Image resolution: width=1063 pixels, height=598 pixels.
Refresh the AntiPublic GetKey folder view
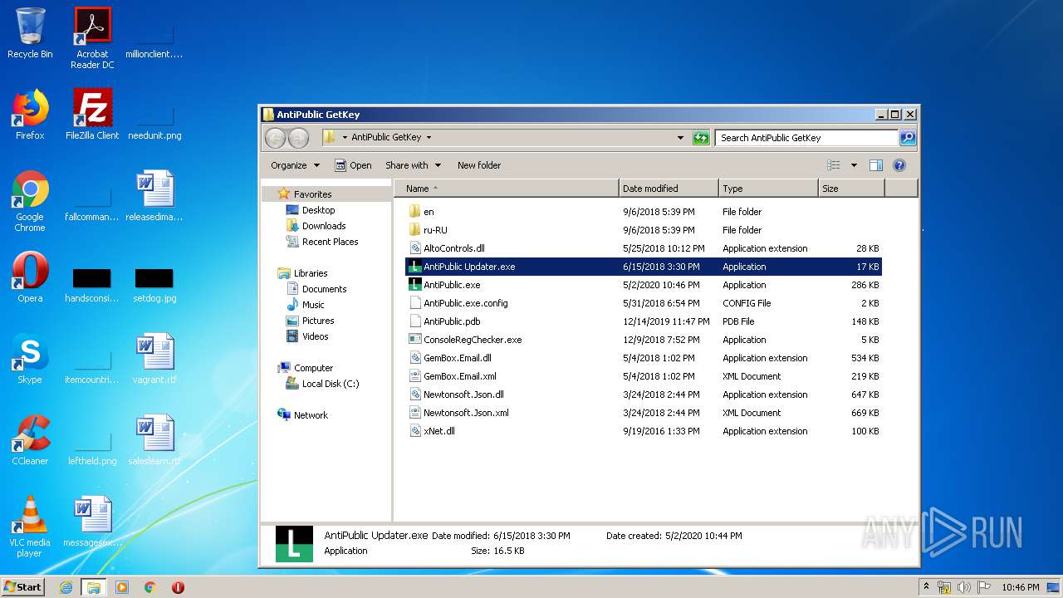pos(702,138)
